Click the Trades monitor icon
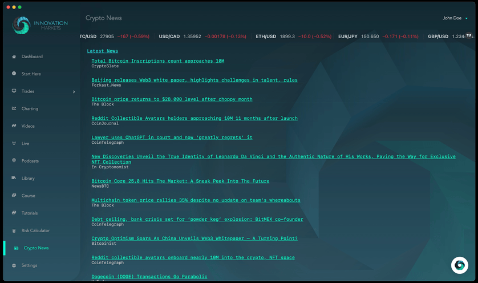Viewport: 478px width, 283px height. [14, 91]
